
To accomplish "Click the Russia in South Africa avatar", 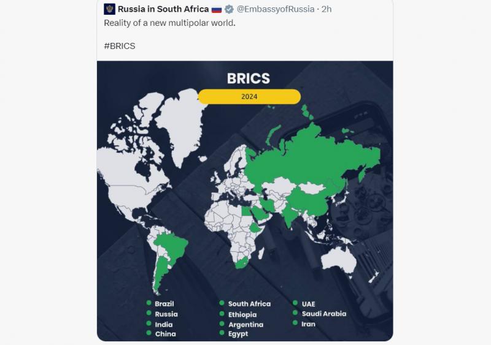I will 110,9.
